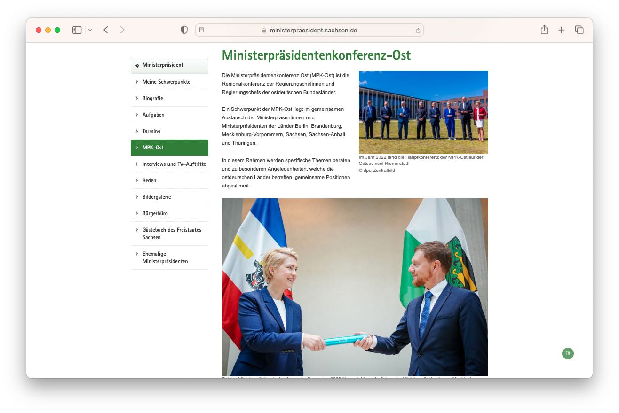Open a new tab with the plus icon
The height and width of the screenshot is (413, 619).
562,30
